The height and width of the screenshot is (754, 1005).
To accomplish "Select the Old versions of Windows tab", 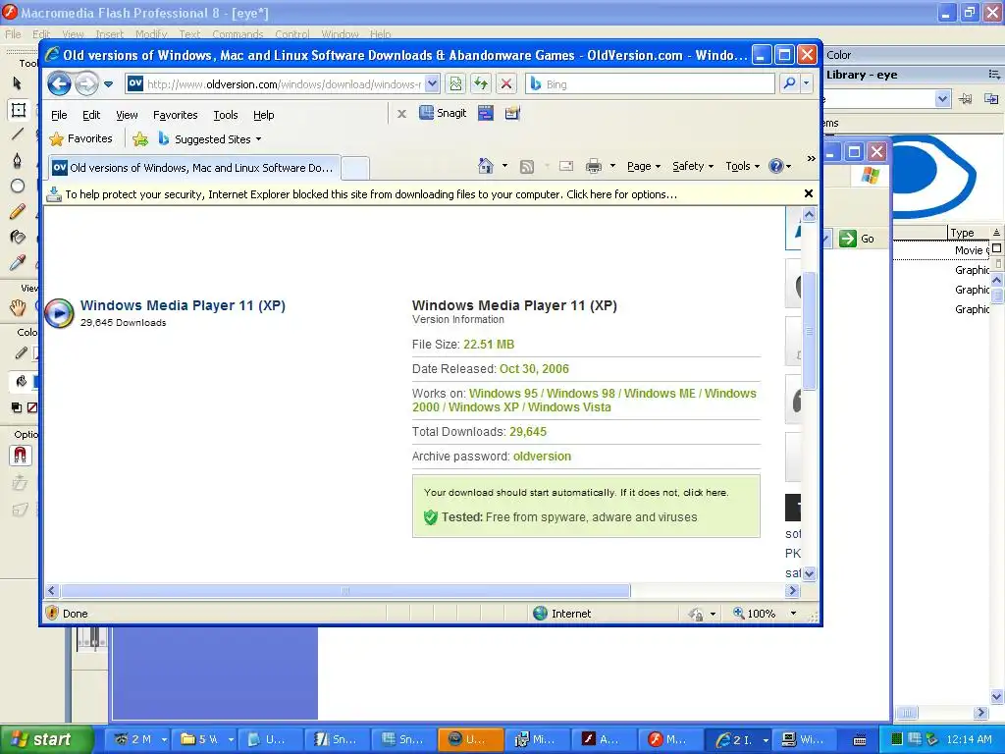I will pos(194,167).
